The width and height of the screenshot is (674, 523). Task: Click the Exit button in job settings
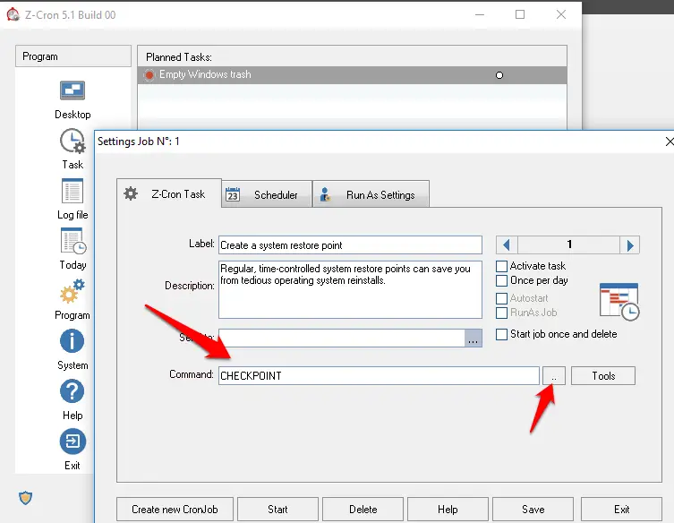click(x=621, y=510)
